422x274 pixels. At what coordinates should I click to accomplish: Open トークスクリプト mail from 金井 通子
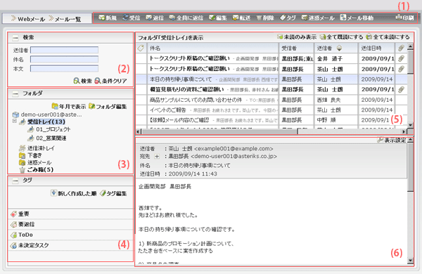(x=189, y=58)
